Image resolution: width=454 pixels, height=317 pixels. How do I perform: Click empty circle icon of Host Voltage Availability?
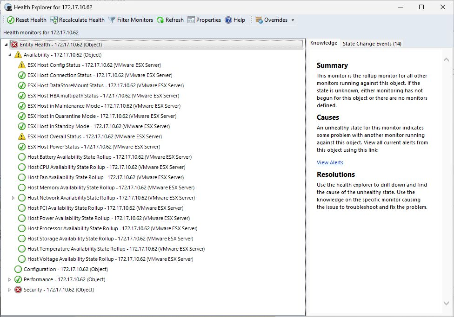pyautogui.click(x=22, y=259)
